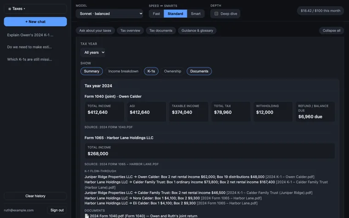Open the Tax Year dropdown
Screen dimensions: 349x218
[x=93, y=52]
